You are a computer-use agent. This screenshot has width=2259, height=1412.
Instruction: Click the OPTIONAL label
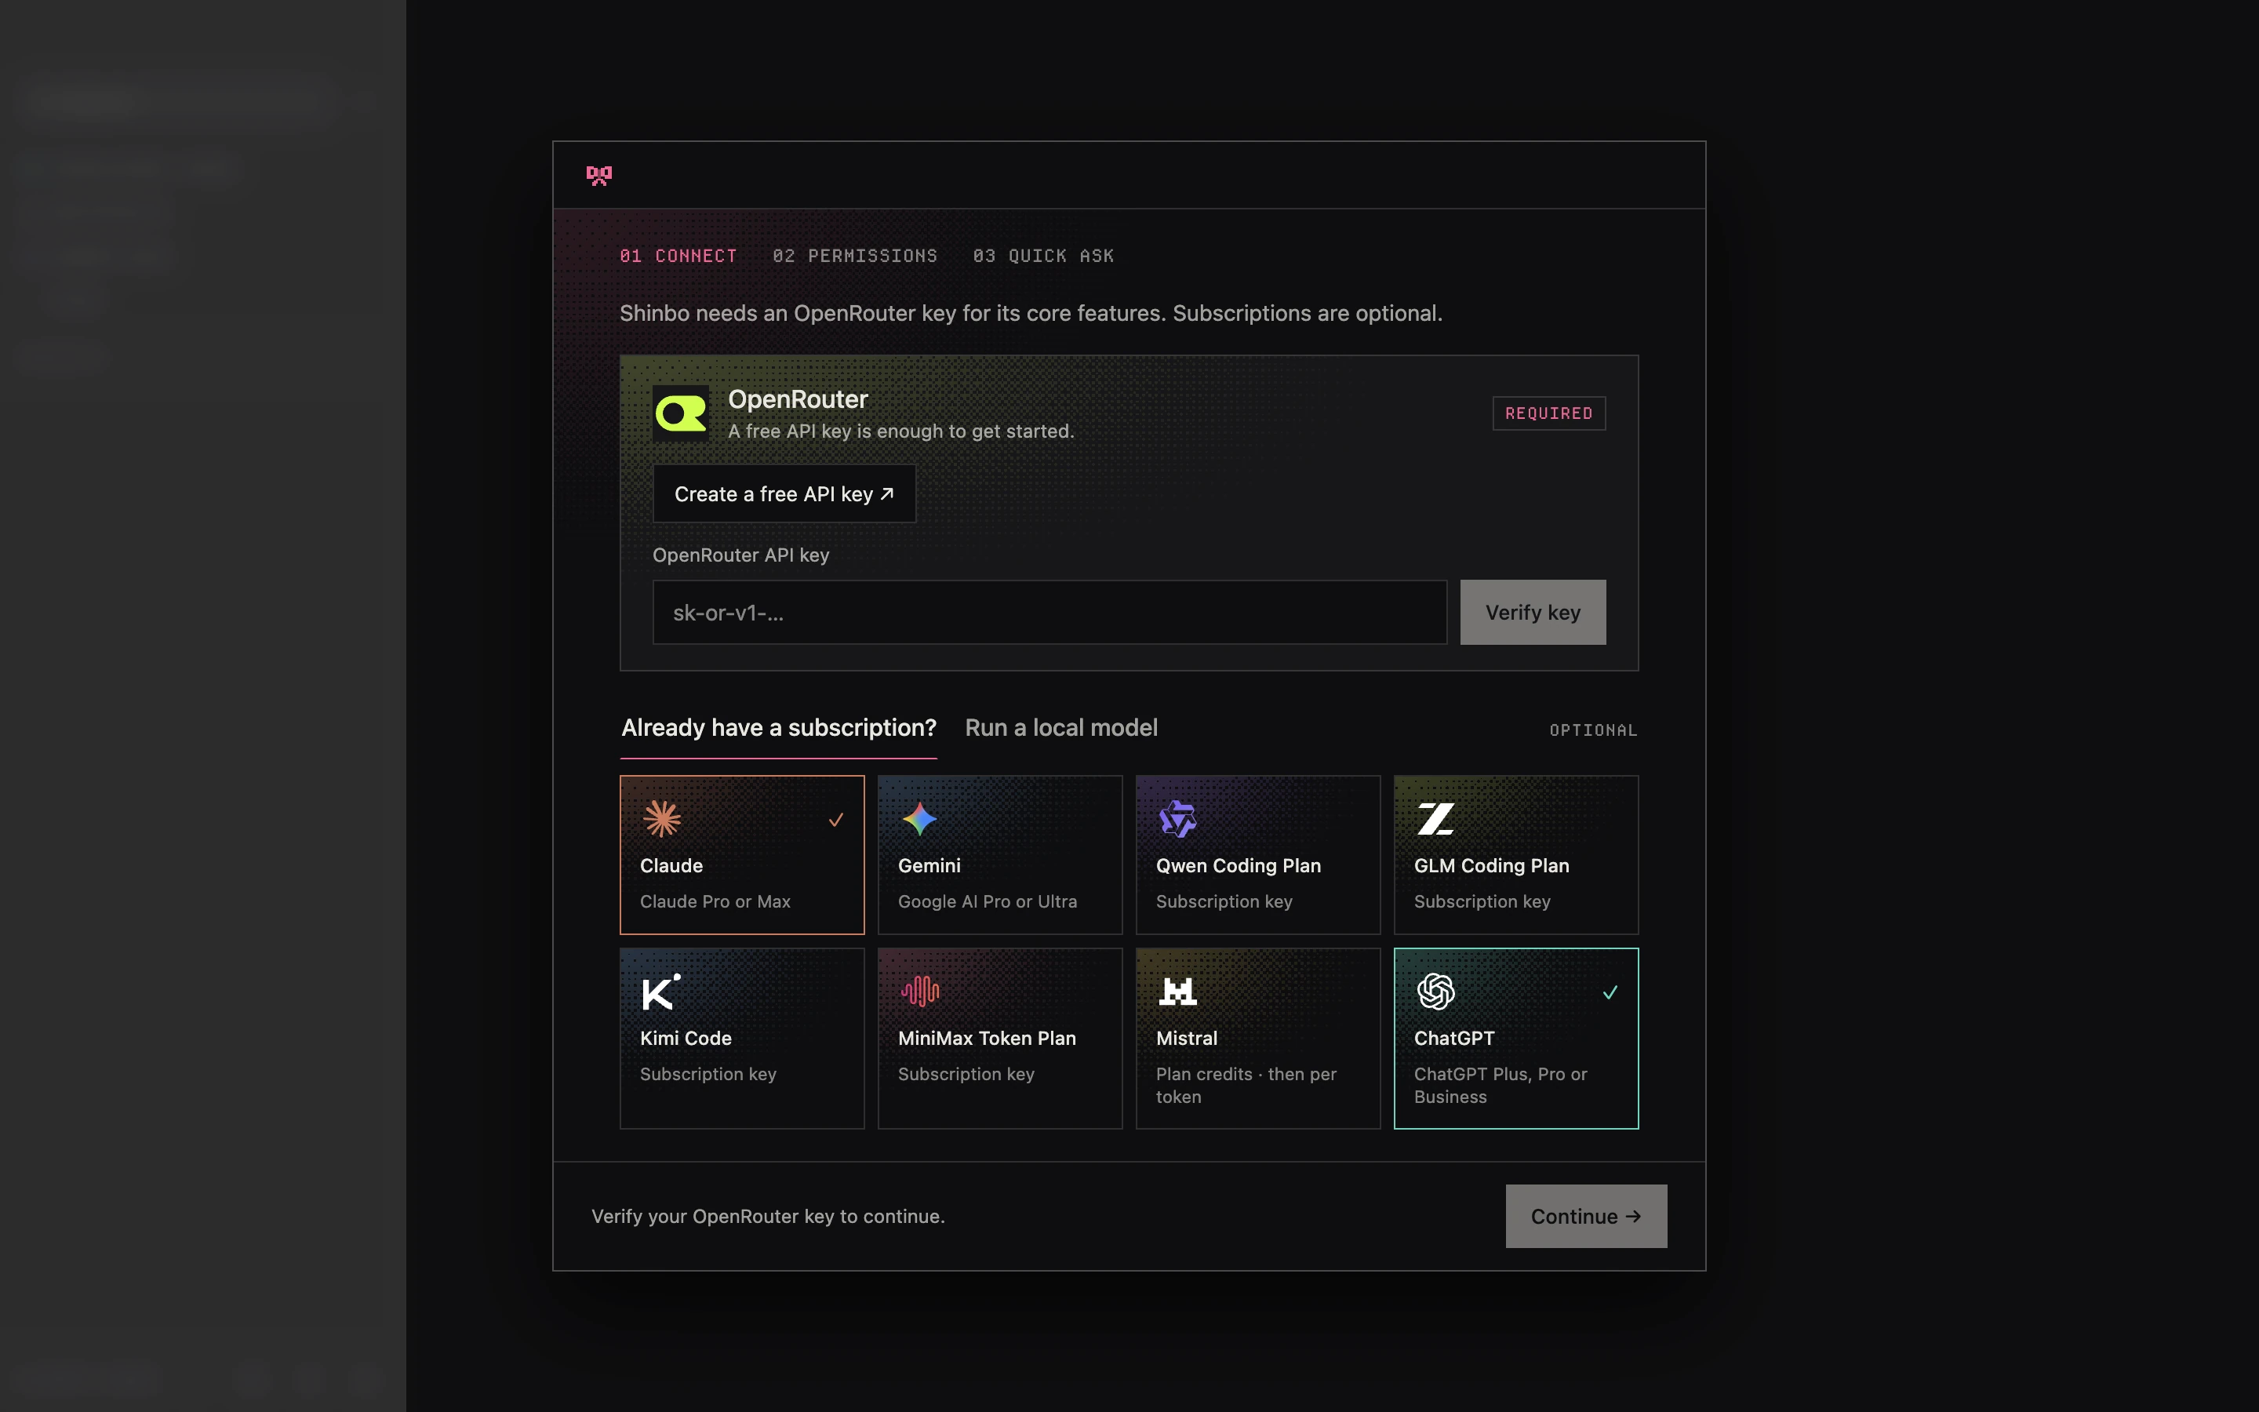point(1593,730)
